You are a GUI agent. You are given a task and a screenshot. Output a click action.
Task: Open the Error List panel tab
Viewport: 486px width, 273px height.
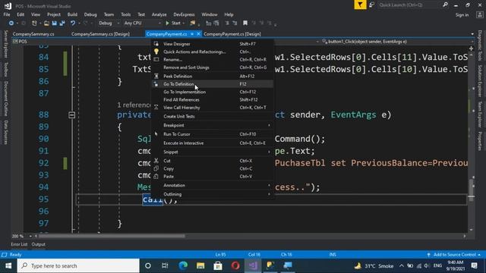point(19,244)
